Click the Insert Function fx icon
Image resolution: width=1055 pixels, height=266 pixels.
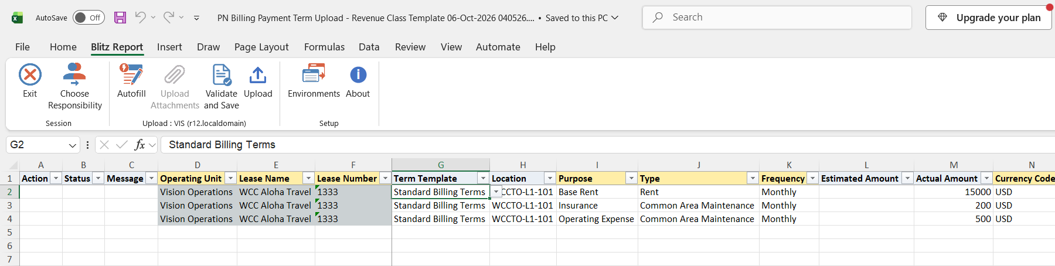[x=139, y=145]
